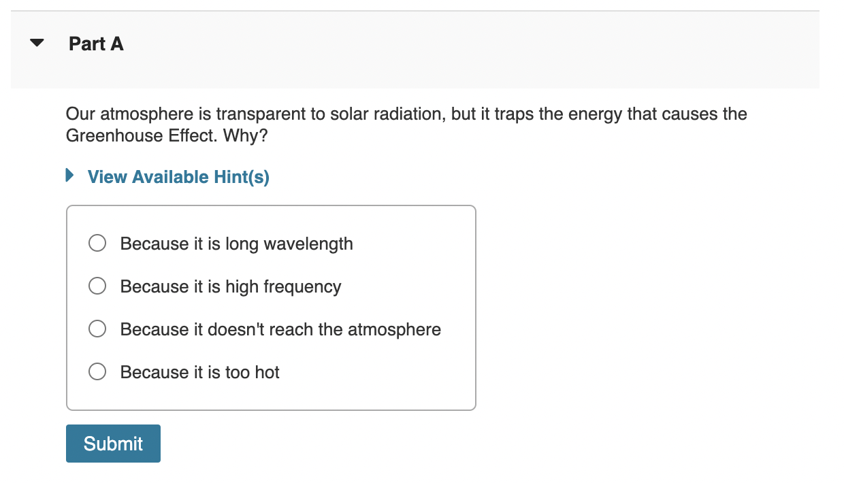
Task: Click the radio circle for the high frequency option
Action: pyautogui.click(x=97, y=286)
